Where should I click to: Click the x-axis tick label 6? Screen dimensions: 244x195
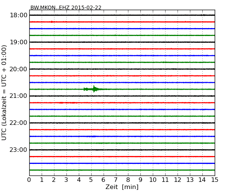point(104,180)
